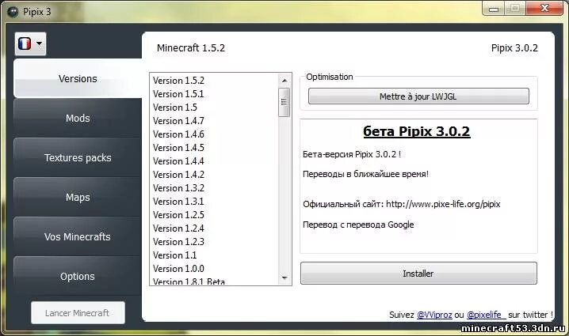Click the version list scrollbar thumb

click(284, 102)
